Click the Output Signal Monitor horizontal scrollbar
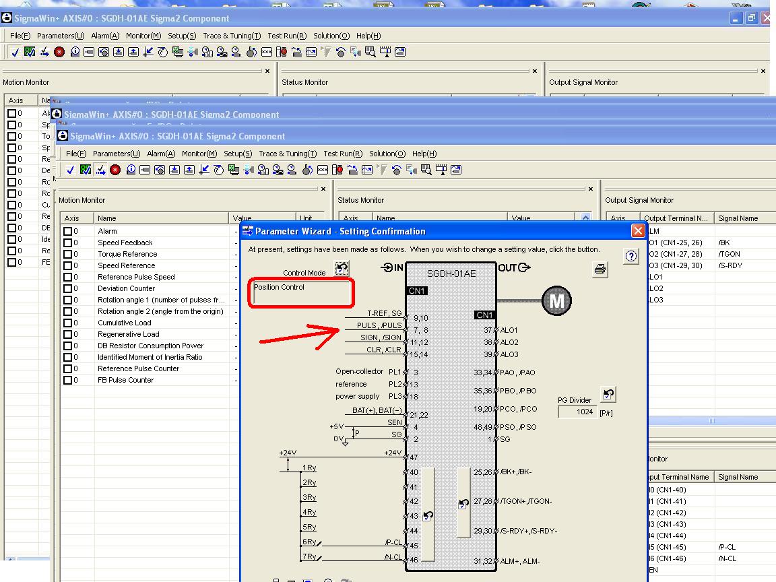This screenshot has width=776, height=582. pyautogui.click(x=711, y=420)
